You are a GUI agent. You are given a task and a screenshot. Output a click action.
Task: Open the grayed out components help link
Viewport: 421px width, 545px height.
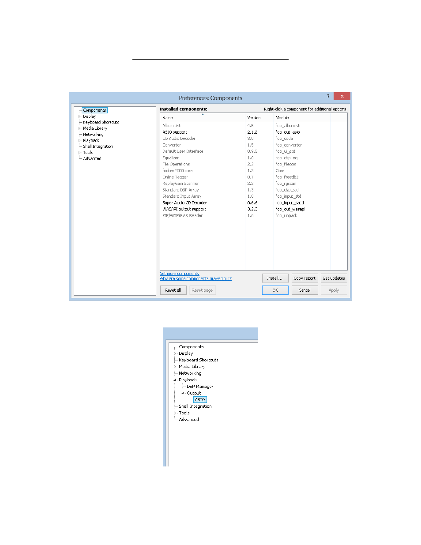195,279
